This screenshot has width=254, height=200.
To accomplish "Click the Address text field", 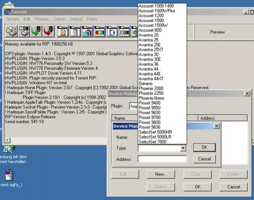I will click(x=162, y=159).
